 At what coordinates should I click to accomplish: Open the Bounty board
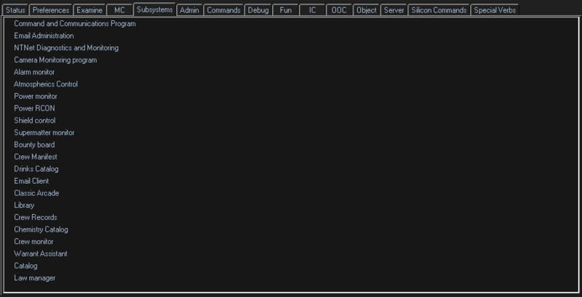coord(34,145)
